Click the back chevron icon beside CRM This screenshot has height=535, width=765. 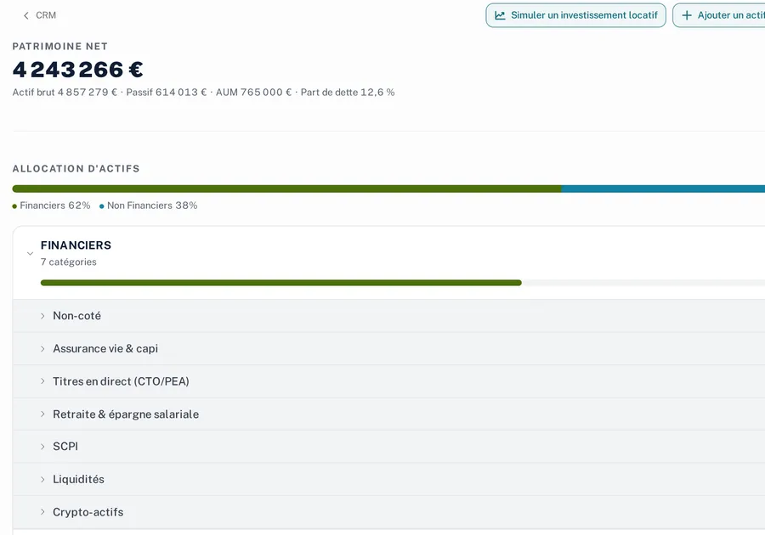click(25, 15)
